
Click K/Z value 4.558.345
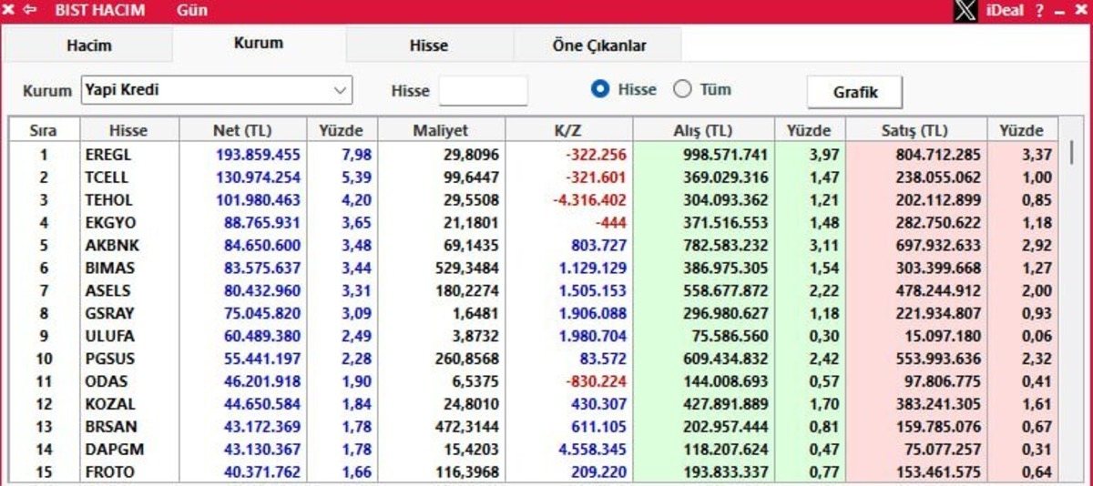point(596,450)
